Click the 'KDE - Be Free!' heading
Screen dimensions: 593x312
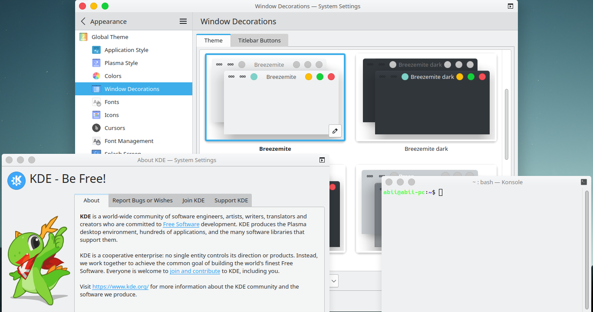pyautogui.click(x=68, y=179)
